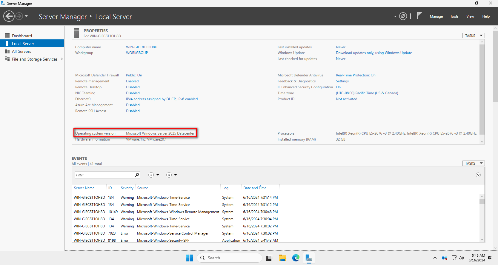Screen dimensions: 498x265
Task: Go back with the Back arrow button
Action: [x=9, y=16]
